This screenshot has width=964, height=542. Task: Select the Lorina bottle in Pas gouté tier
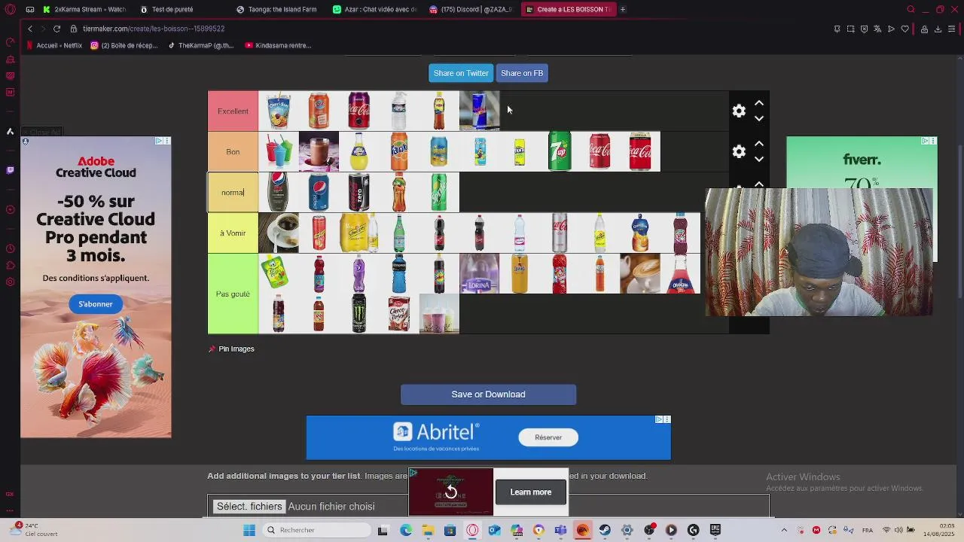479,273
